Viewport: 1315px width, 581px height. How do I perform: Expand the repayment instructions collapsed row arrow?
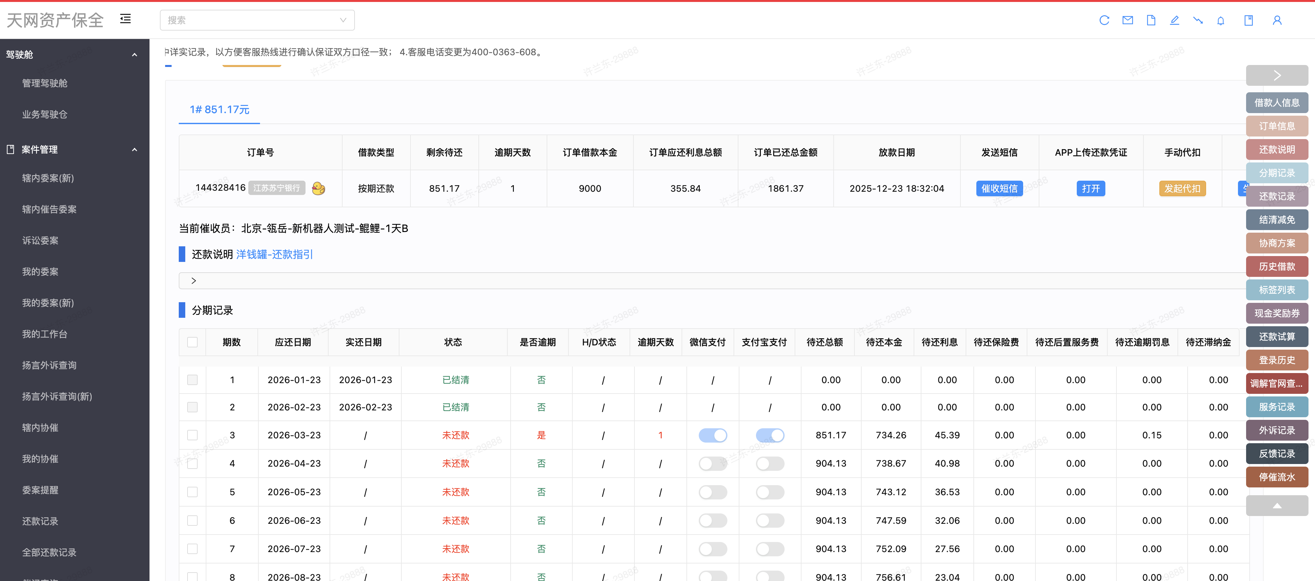click(x=193, y=281)
